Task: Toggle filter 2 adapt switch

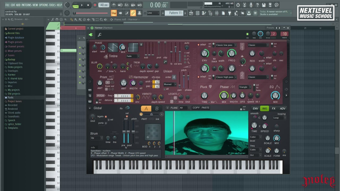Action: [x=198, y=77]
